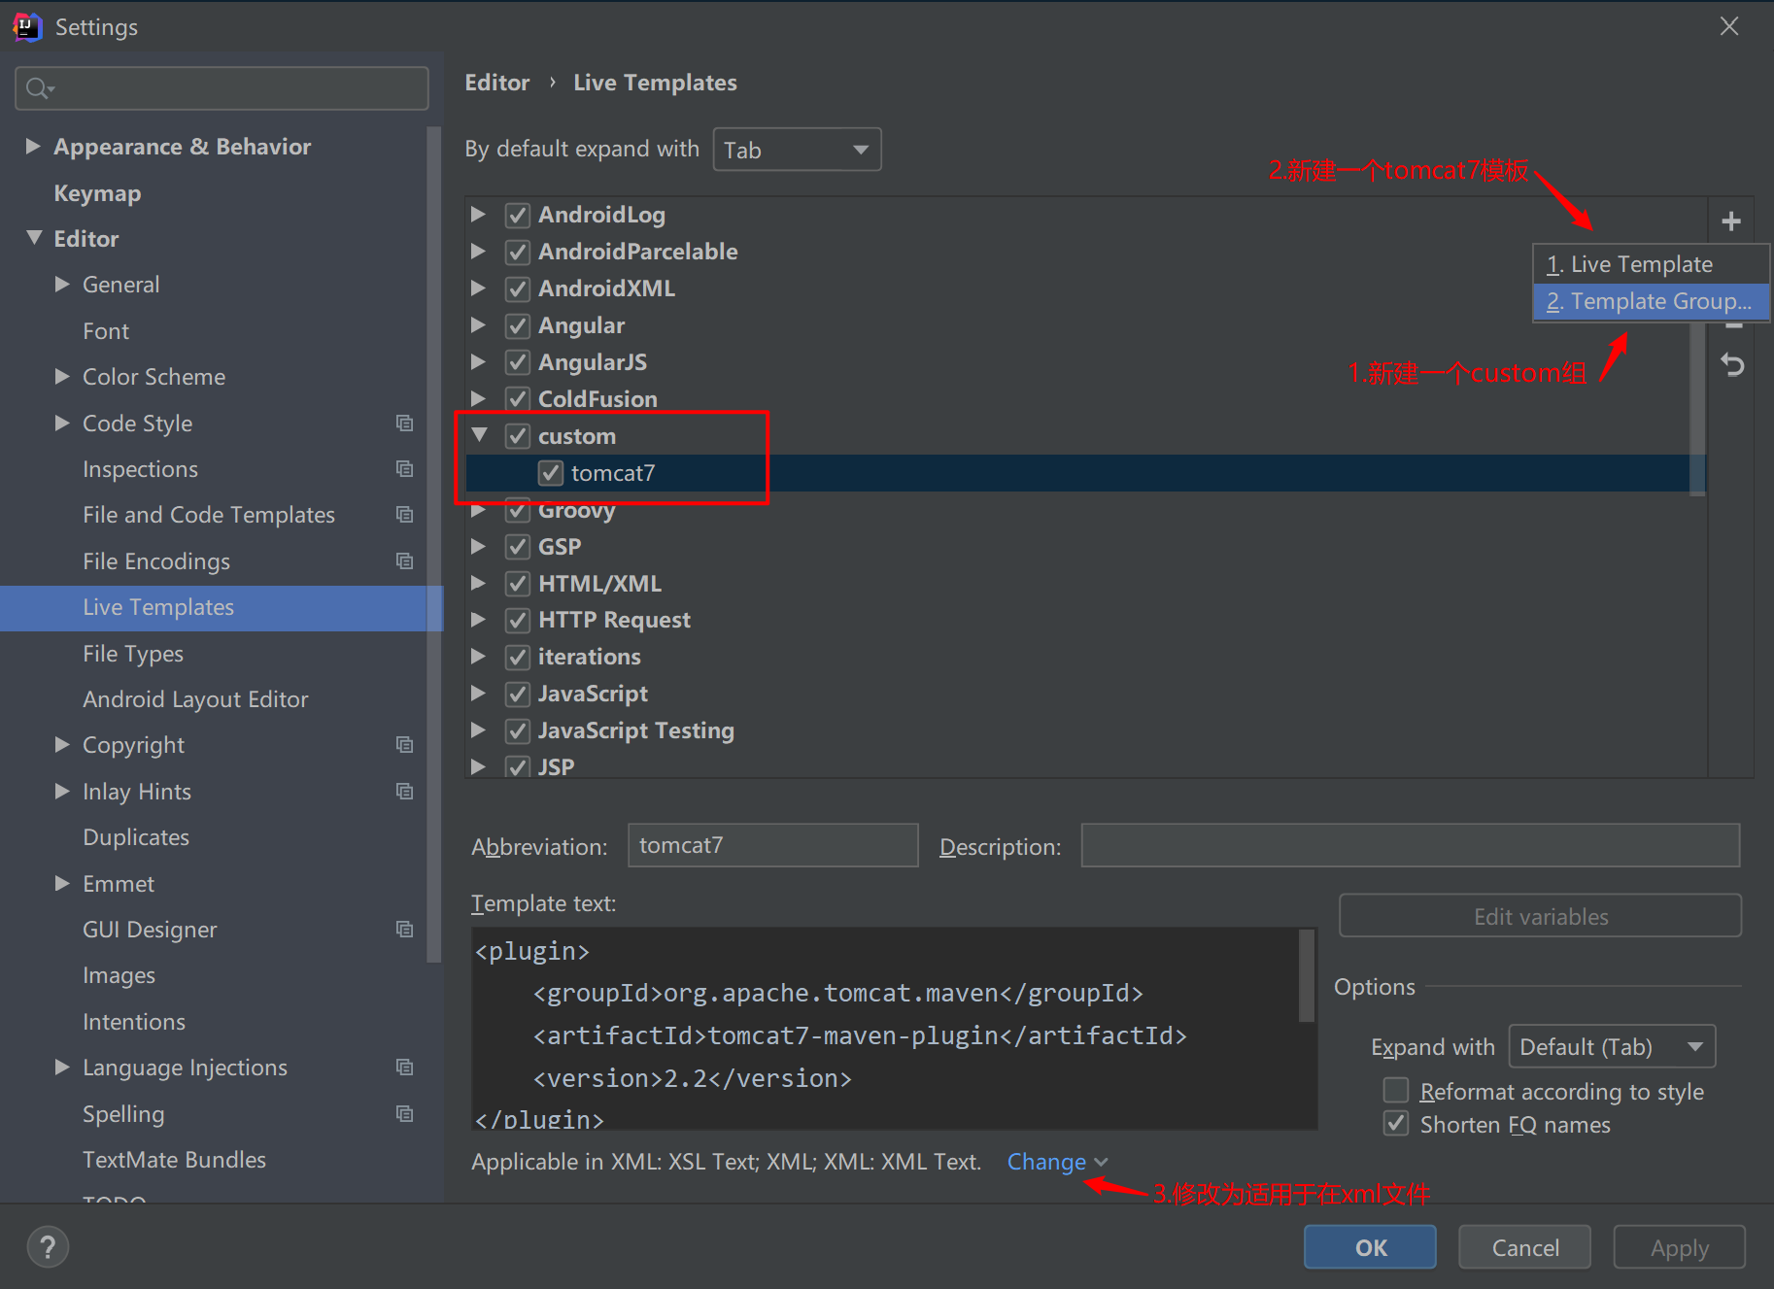Viewport: 1774px width, 1289px height.
Task: Open Keymap settings page
Action: coord(97,193)
